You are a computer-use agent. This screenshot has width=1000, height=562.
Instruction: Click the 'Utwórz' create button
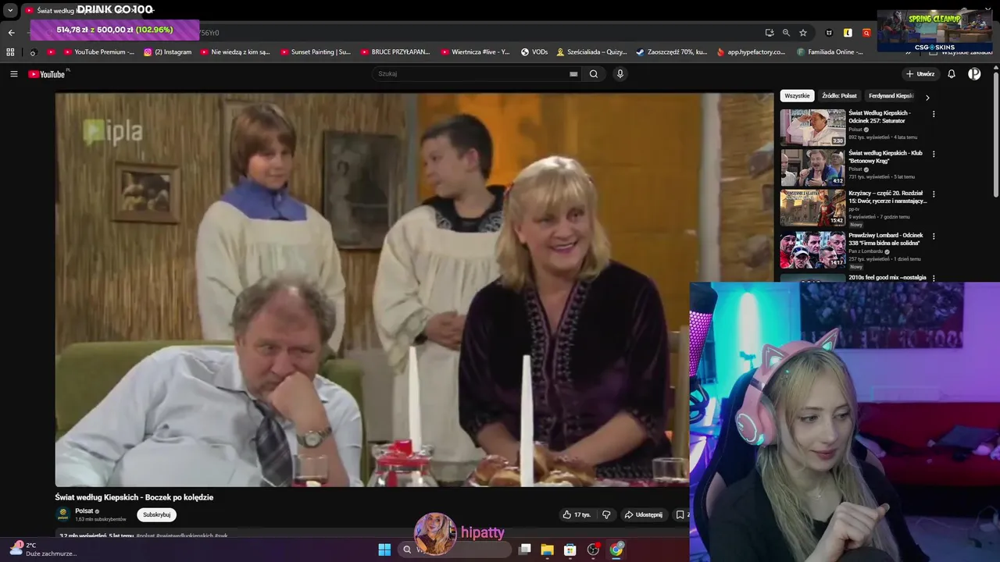[x=920, y=74]
